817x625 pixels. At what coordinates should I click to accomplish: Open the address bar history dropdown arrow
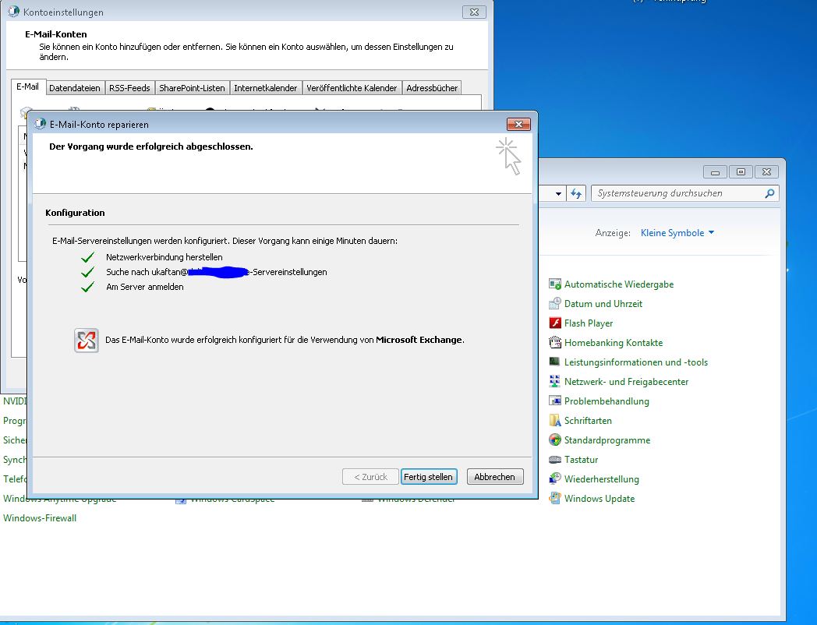point(558,193)
